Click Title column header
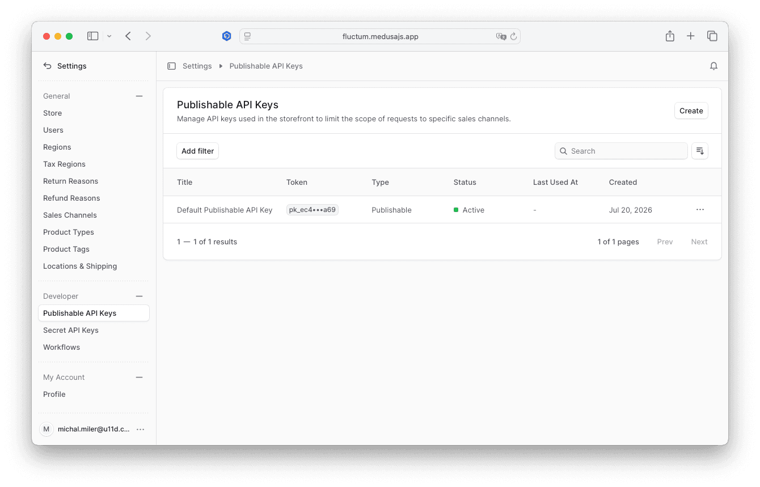 [184, 182]
